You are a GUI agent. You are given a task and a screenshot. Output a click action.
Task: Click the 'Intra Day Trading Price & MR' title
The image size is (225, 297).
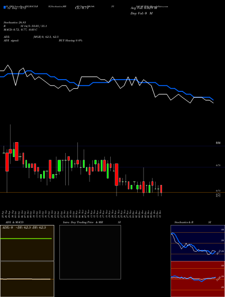coord(83,222)
